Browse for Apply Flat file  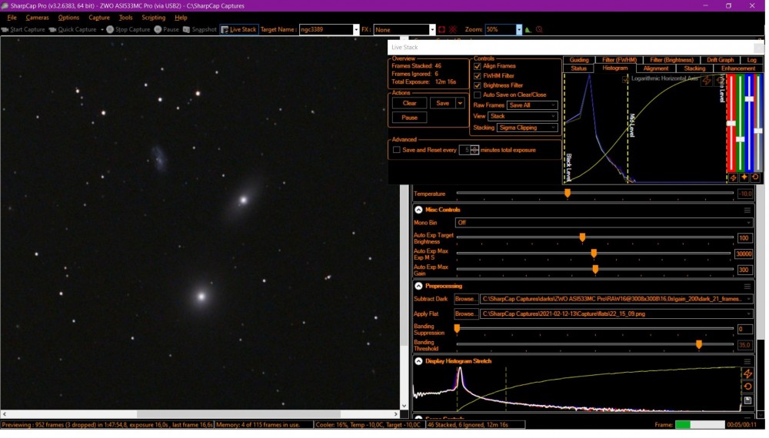coord(465,314)
